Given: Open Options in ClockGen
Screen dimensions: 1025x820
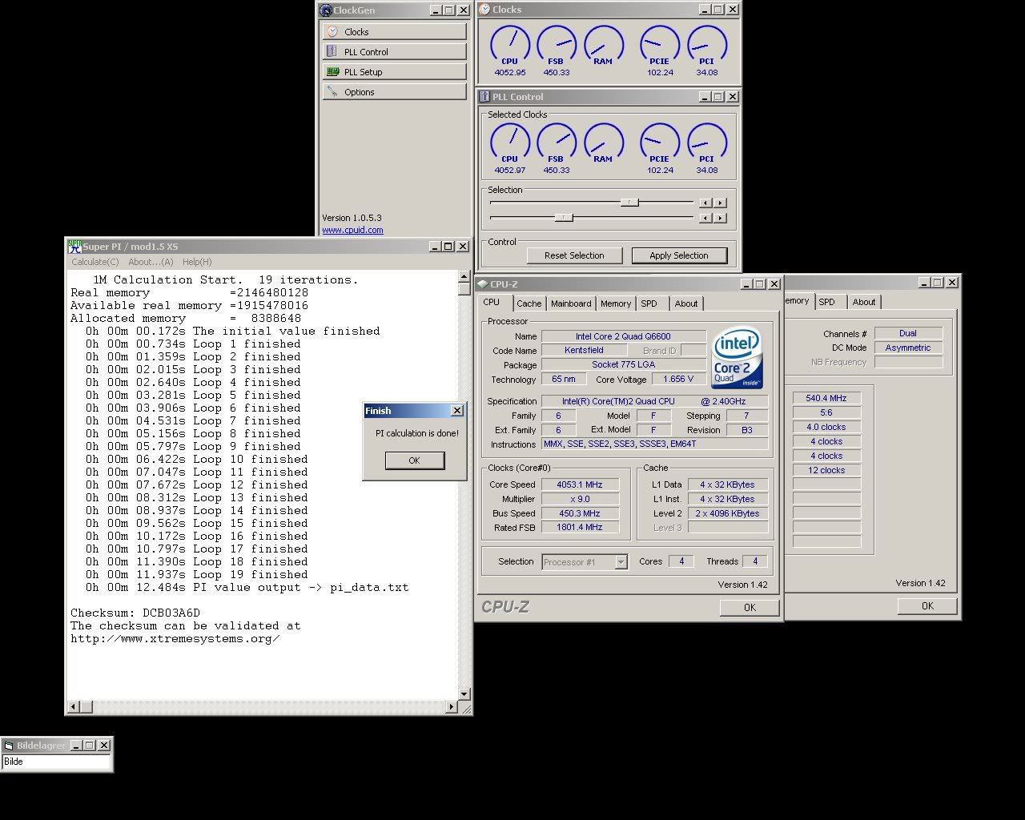Looking at the screenshot, I should 394,91.
